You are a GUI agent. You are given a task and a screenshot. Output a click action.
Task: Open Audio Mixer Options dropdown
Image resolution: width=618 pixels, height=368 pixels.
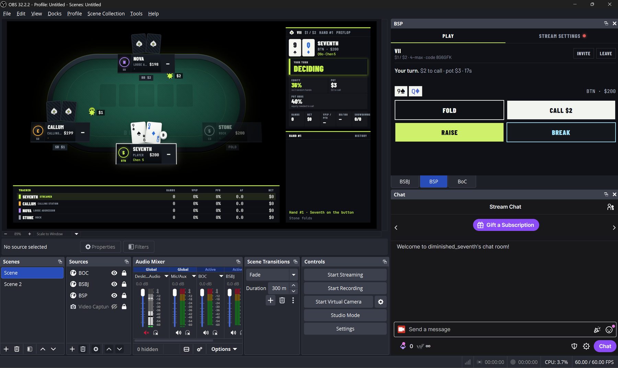coord(224,349)
